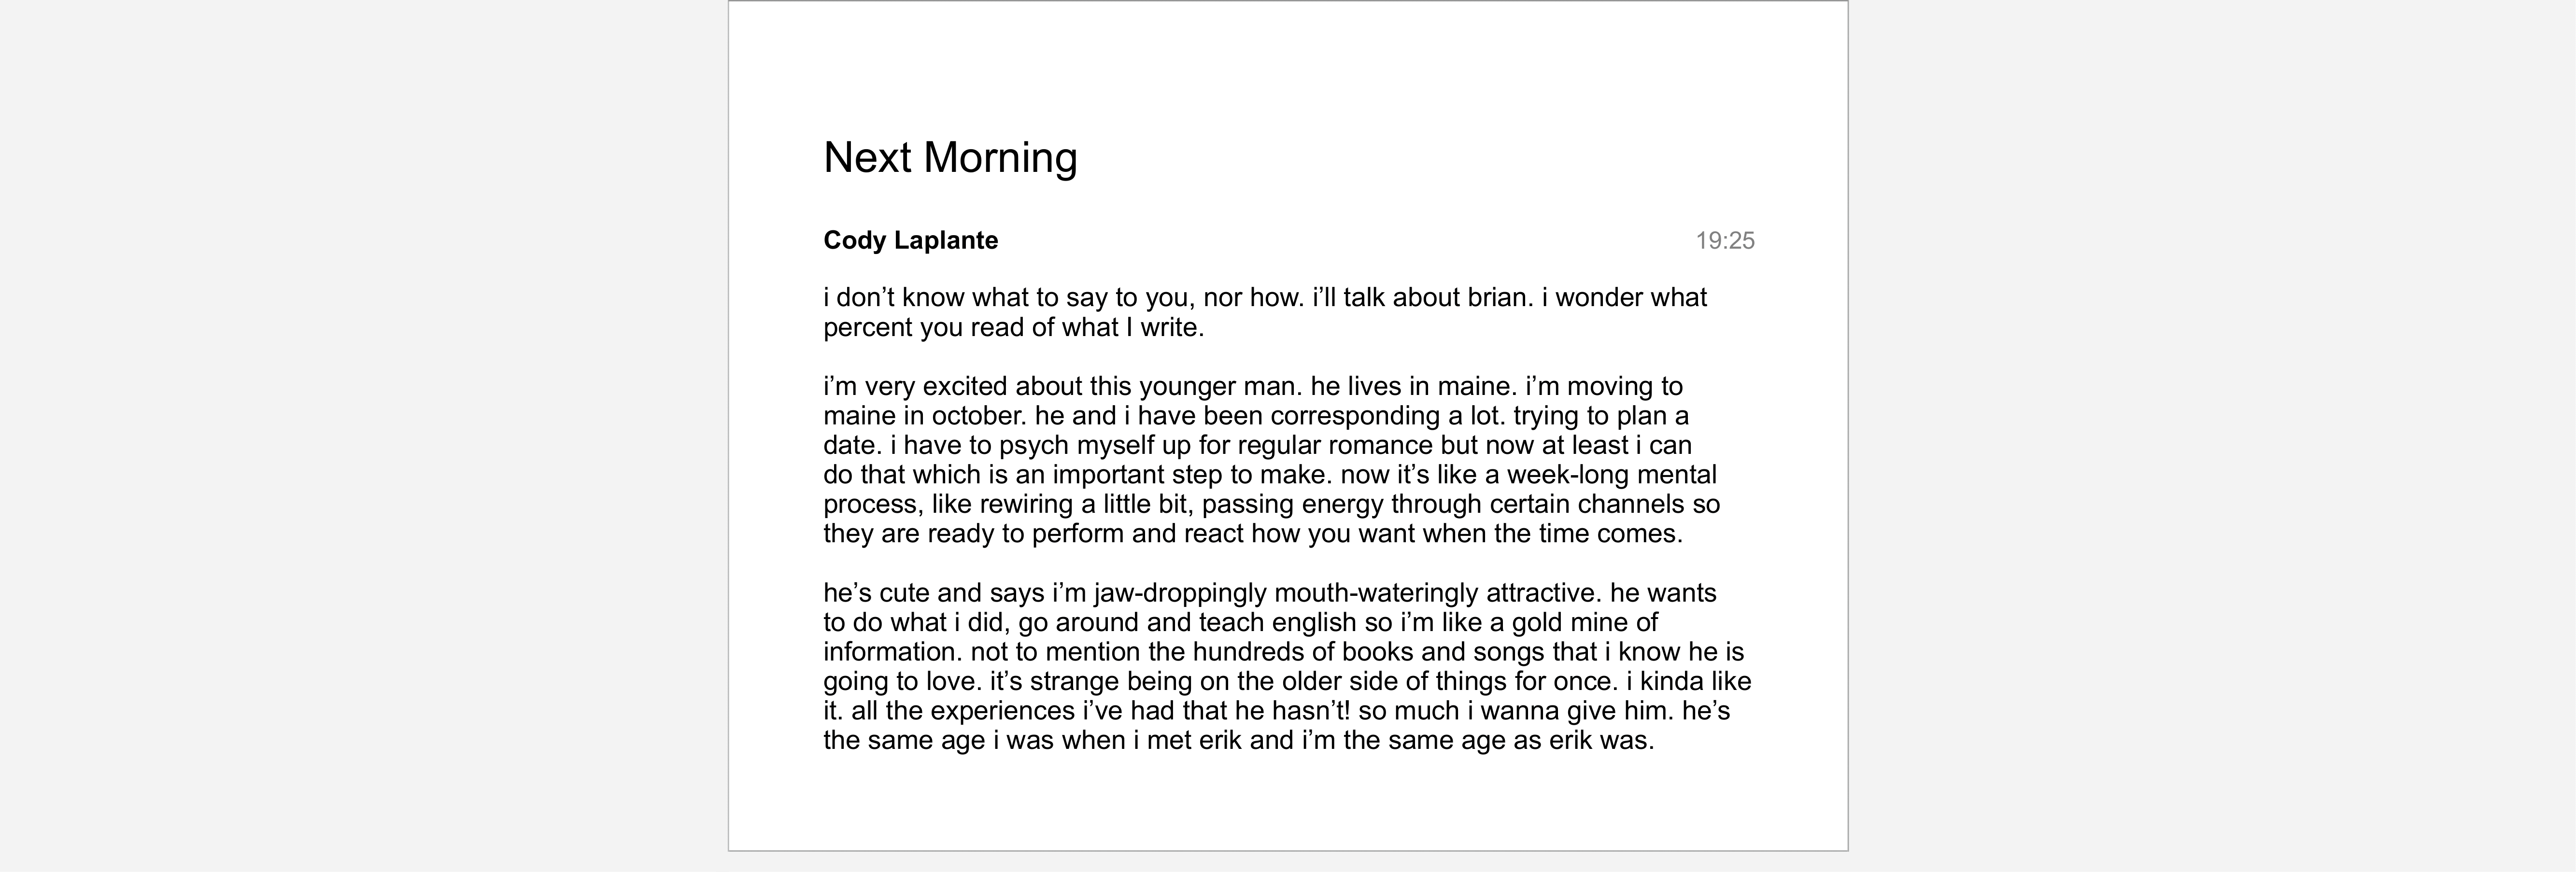Click the word "experiences"
The image size is (2576, 872).
pos(1002,711)
